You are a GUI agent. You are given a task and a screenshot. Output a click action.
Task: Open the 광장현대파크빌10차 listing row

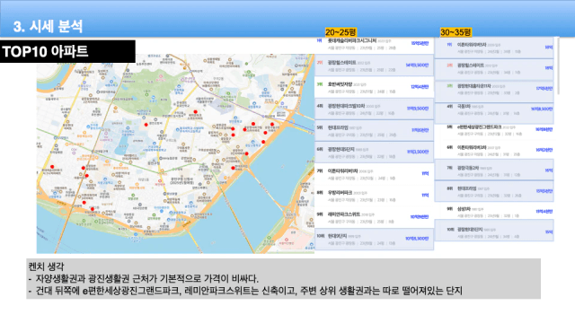click(x=374, y=109)
